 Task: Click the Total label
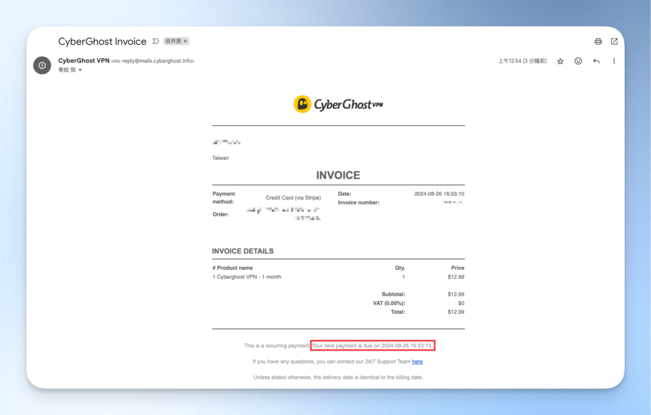tap(398, 312)
